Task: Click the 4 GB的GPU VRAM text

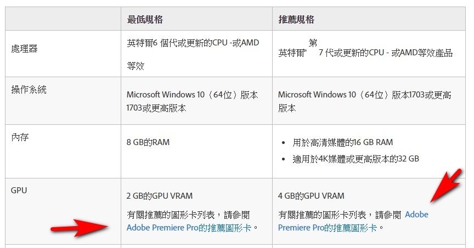Action: [x=311, y=196]
